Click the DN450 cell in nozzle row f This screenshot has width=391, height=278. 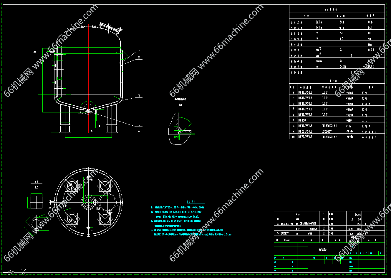[302, 120]
